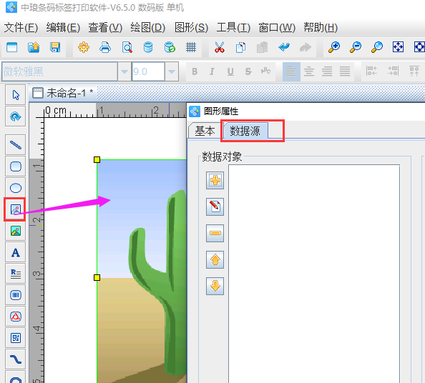Select the bitmap picture tool
Viewport: 425px width, 383px height.
coord(16,231)
